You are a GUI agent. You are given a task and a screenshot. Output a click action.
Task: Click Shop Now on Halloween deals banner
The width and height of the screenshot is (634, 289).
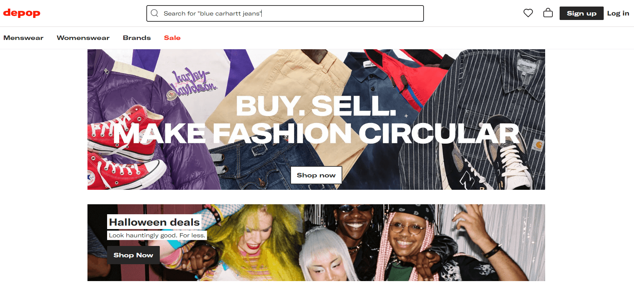[133, 255]
